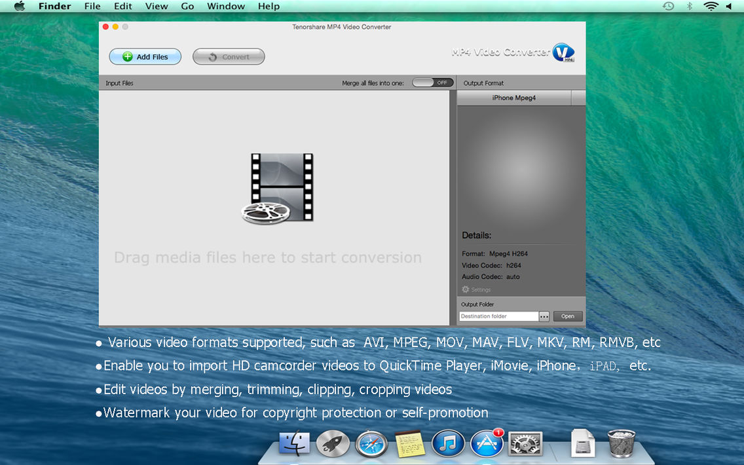
Task: Click the Open button under Output Folder
Action: [x=567, y=316]
